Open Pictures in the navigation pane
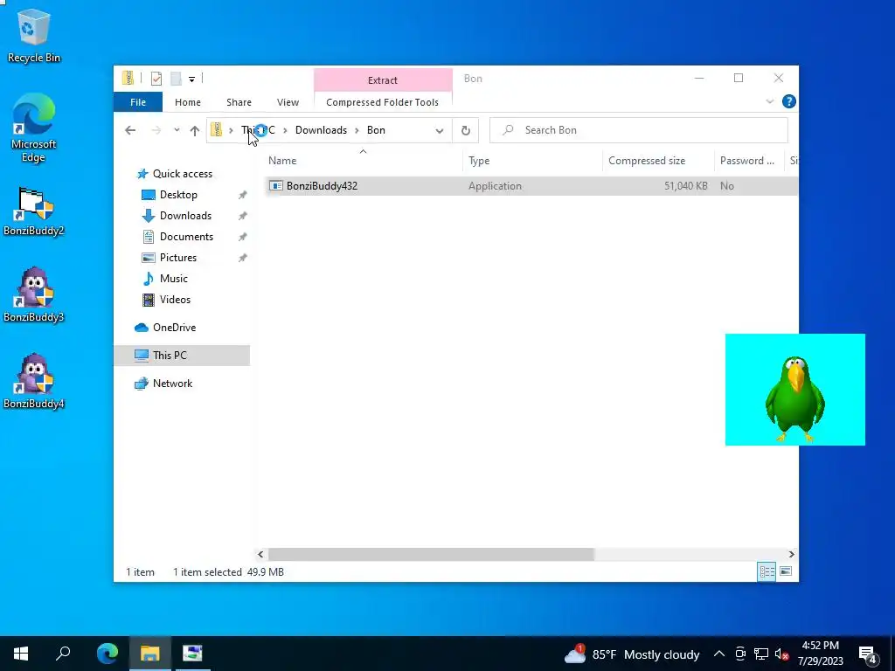The height and width of the screenshot is (671, 895). [177, 258]
